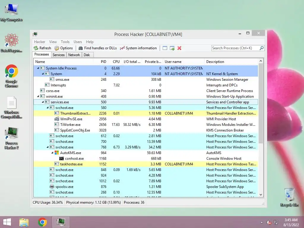Click the muted volume tray icon
Image resolution: width=304 pixels, height=228 pixels.
click(269, 222)
